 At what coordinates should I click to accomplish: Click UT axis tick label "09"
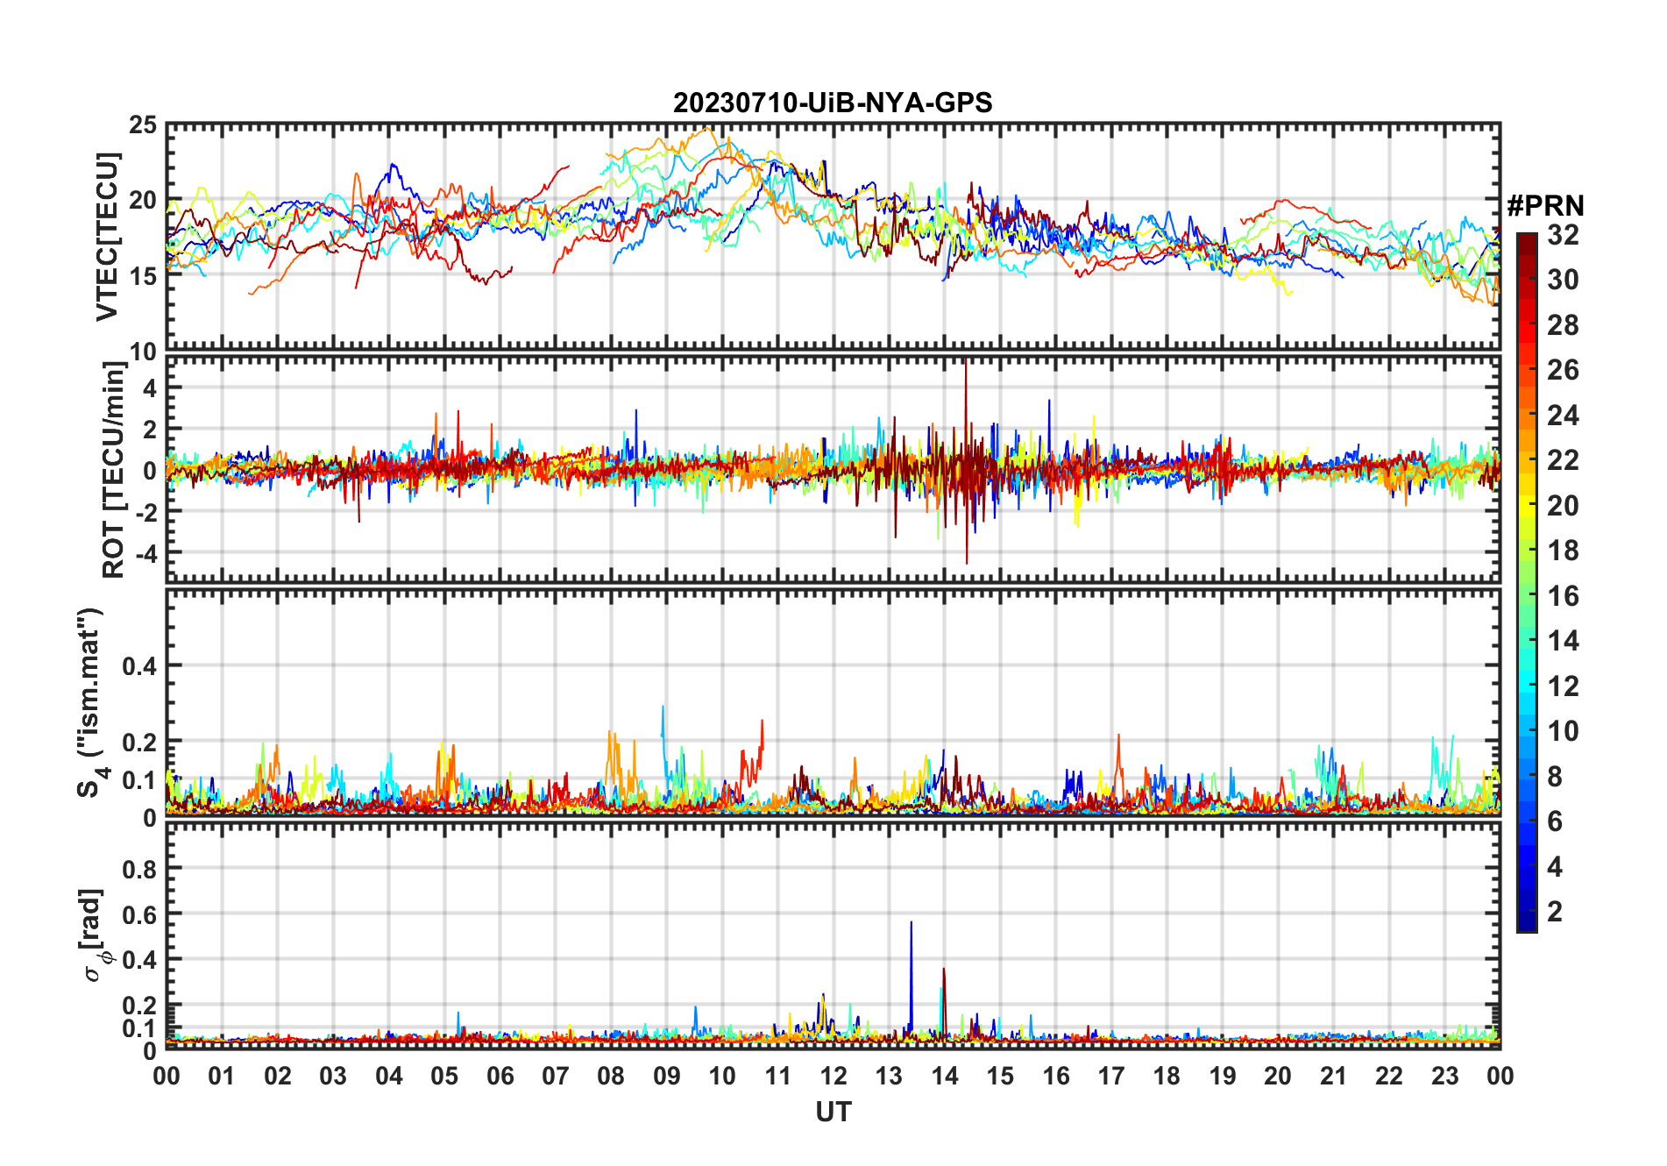(x=667, y=1077)
